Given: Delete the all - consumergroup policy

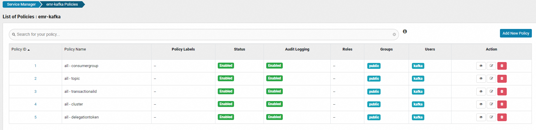Looking at the screenshot, I should point(502,66).
